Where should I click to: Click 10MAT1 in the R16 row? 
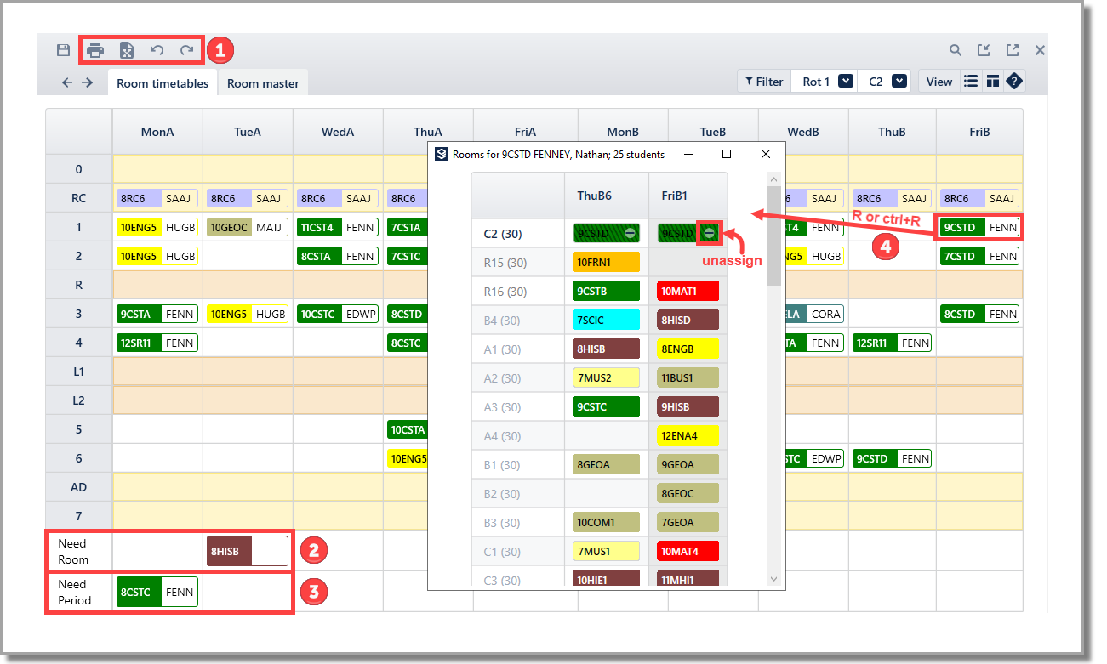tap(688, 292)
